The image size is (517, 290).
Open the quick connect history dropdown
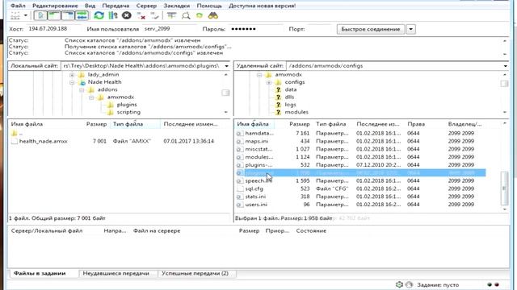(x=411, y=29)
